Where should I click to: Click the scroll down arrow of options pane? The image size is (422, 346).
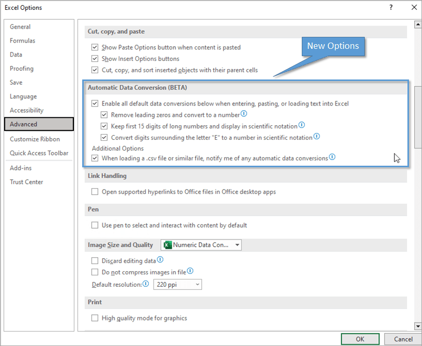(417, 326)
